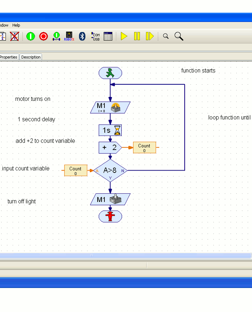Screen dimensions: 252x312
Task: Select the Count variable feeding A input
Action: [76, 171]
